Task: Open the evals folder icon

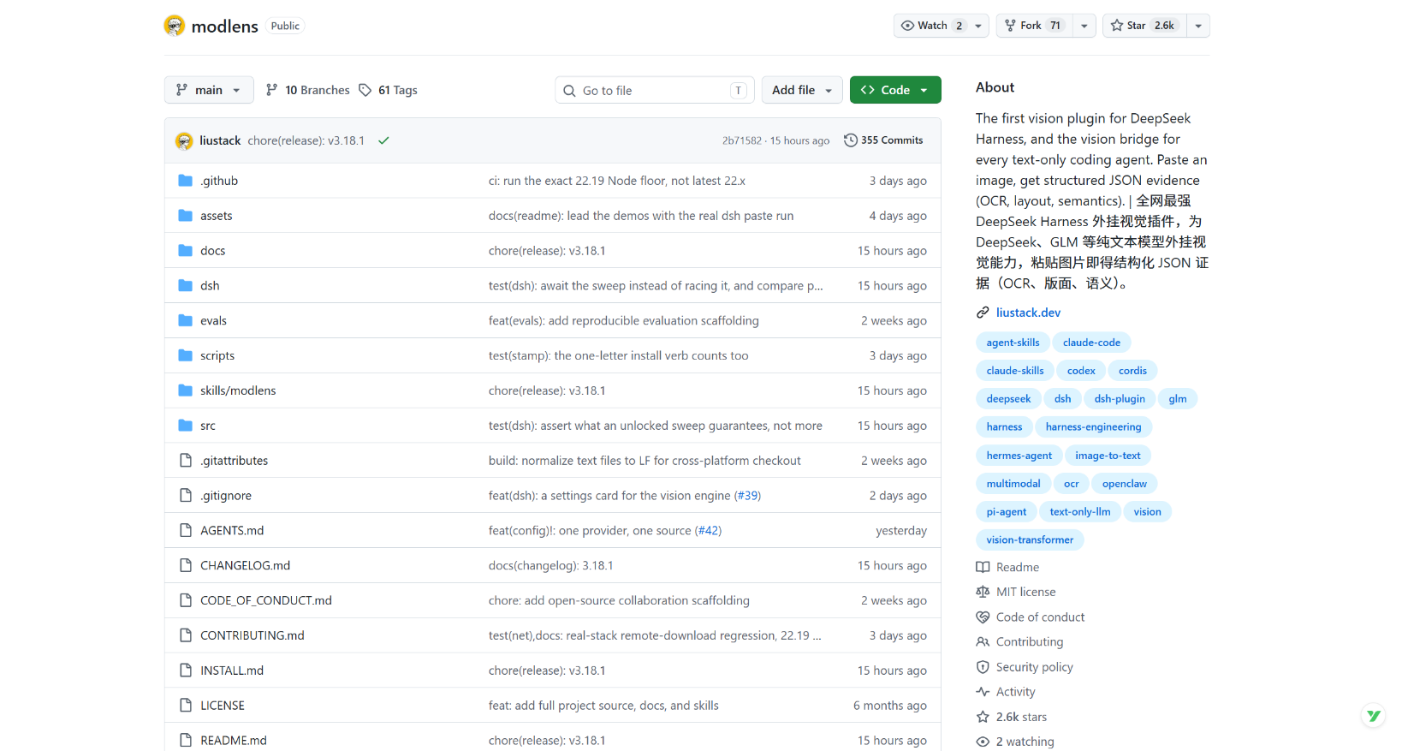Action: tap(185, 321)
